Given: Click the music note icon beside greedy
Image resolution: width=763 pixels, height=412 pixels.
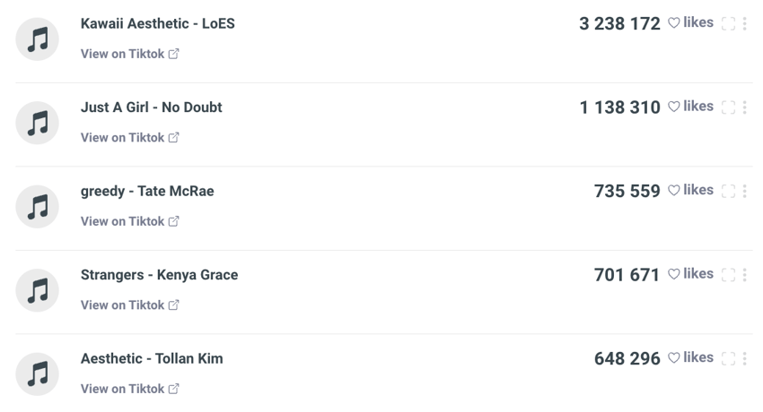Looking at the screenshot, I should [x=38, y=207].
